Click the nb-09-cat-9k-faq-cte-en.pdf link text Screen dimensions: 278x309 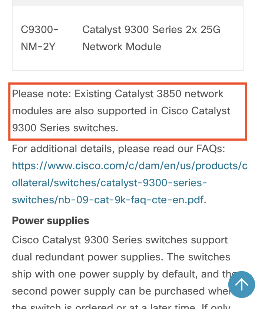click(107, 200)
